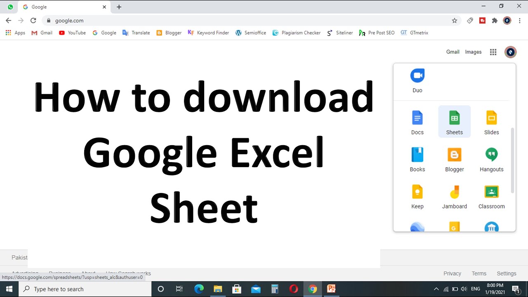Open Microsoft Store from taskbar
This screenshot has width=528, height=297.
tap(237, 289)
